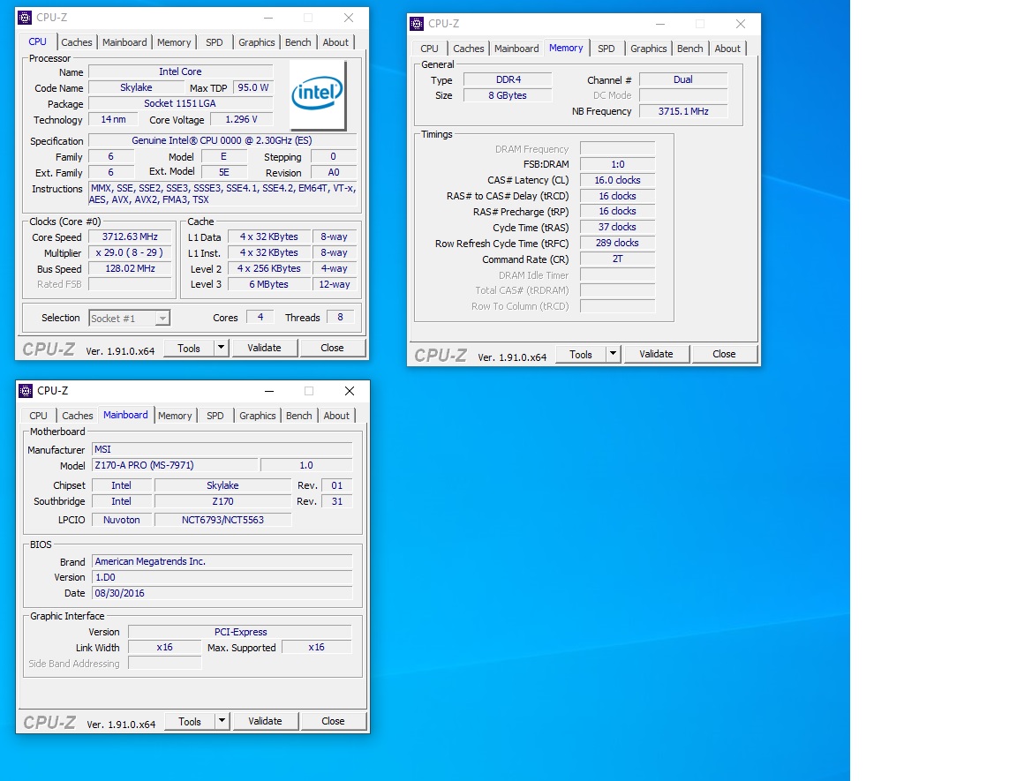
Task: Click the CAS# Latency value 16.0 clocks
Action: coord(617,180)
